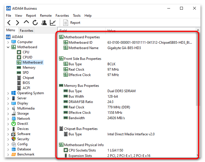Refresh the page with the circular arrow icon
Viewport: 205px width, 162px height.
click(x=35, y=23)
